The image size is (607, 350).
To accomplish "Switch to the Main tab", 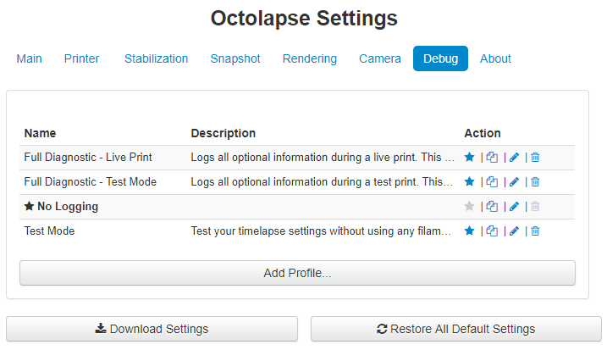I will click(29, 58).
